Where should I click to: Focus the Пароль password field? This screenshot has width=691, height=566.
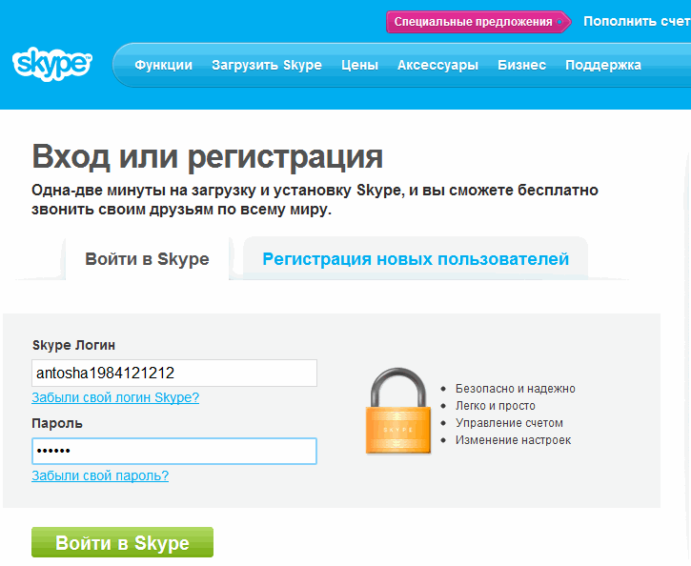(x=173, y=451)
